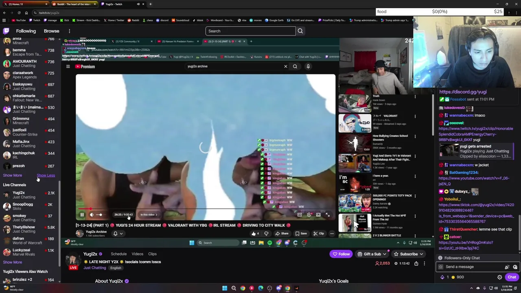521x293 pixels.
Task: Mute the embedded YouTube player volume
Action: coord(92,215)
